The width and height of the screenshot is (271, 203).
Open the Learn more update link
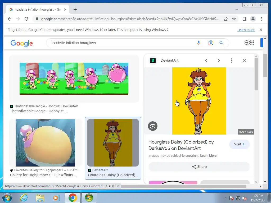click(x=246, y=30)
